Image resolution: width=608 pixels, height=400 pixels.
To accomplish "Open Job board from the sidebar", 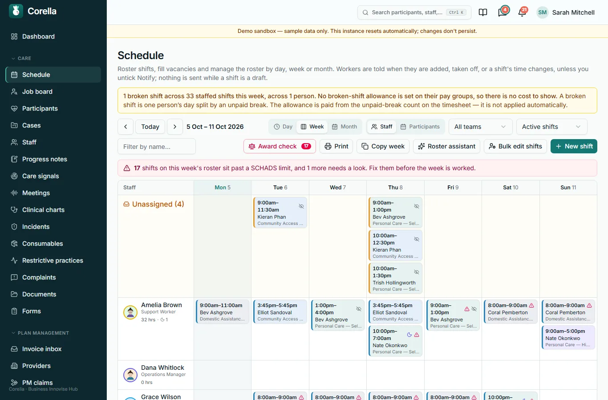I will (x=53, y=92).
